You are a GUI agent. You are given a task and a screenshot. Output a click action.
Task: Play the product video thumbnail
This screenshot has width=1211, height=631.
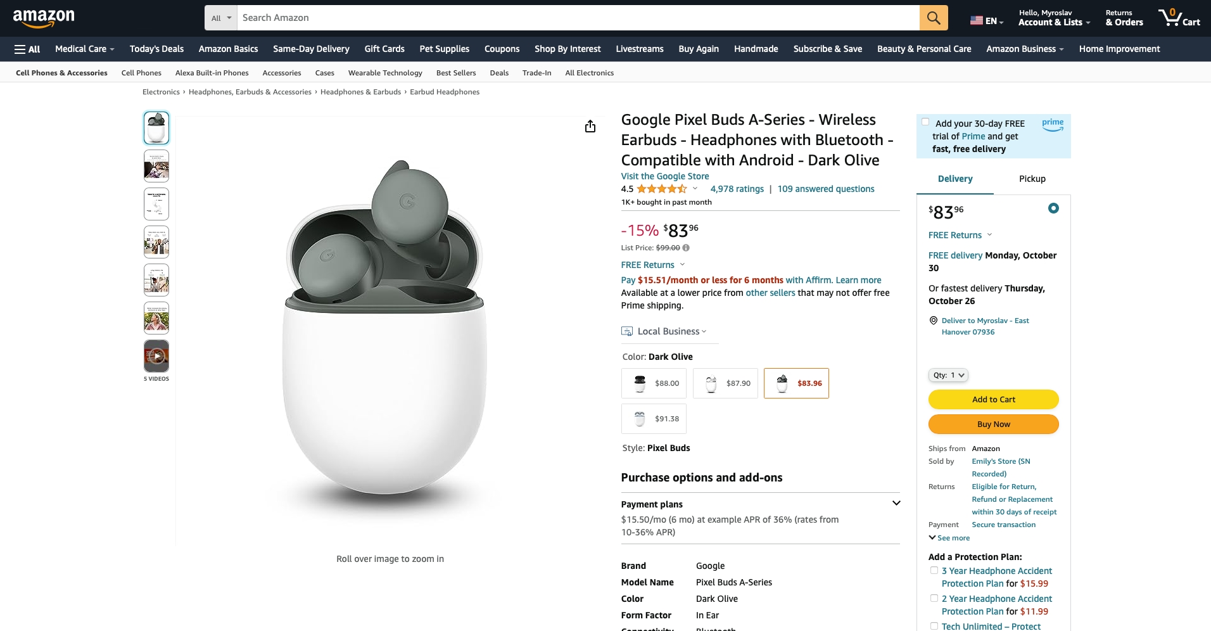[x=156, y=356]
